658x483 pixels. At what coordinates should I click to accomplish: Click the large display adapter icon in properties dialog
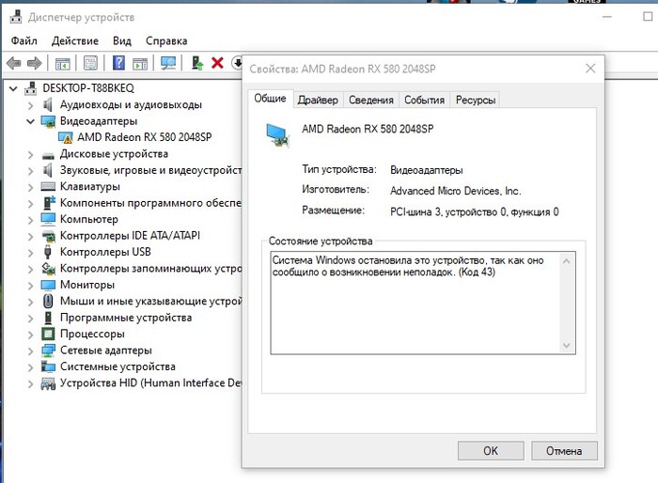tap(278, 135)
